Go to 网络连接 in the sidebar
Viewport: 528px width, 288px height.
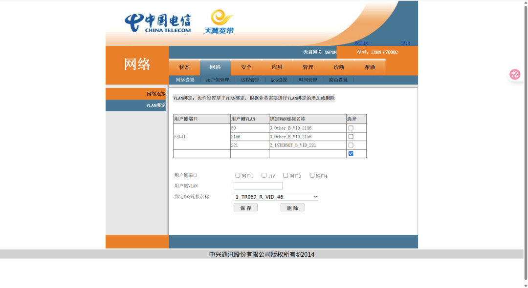[136, 94]
